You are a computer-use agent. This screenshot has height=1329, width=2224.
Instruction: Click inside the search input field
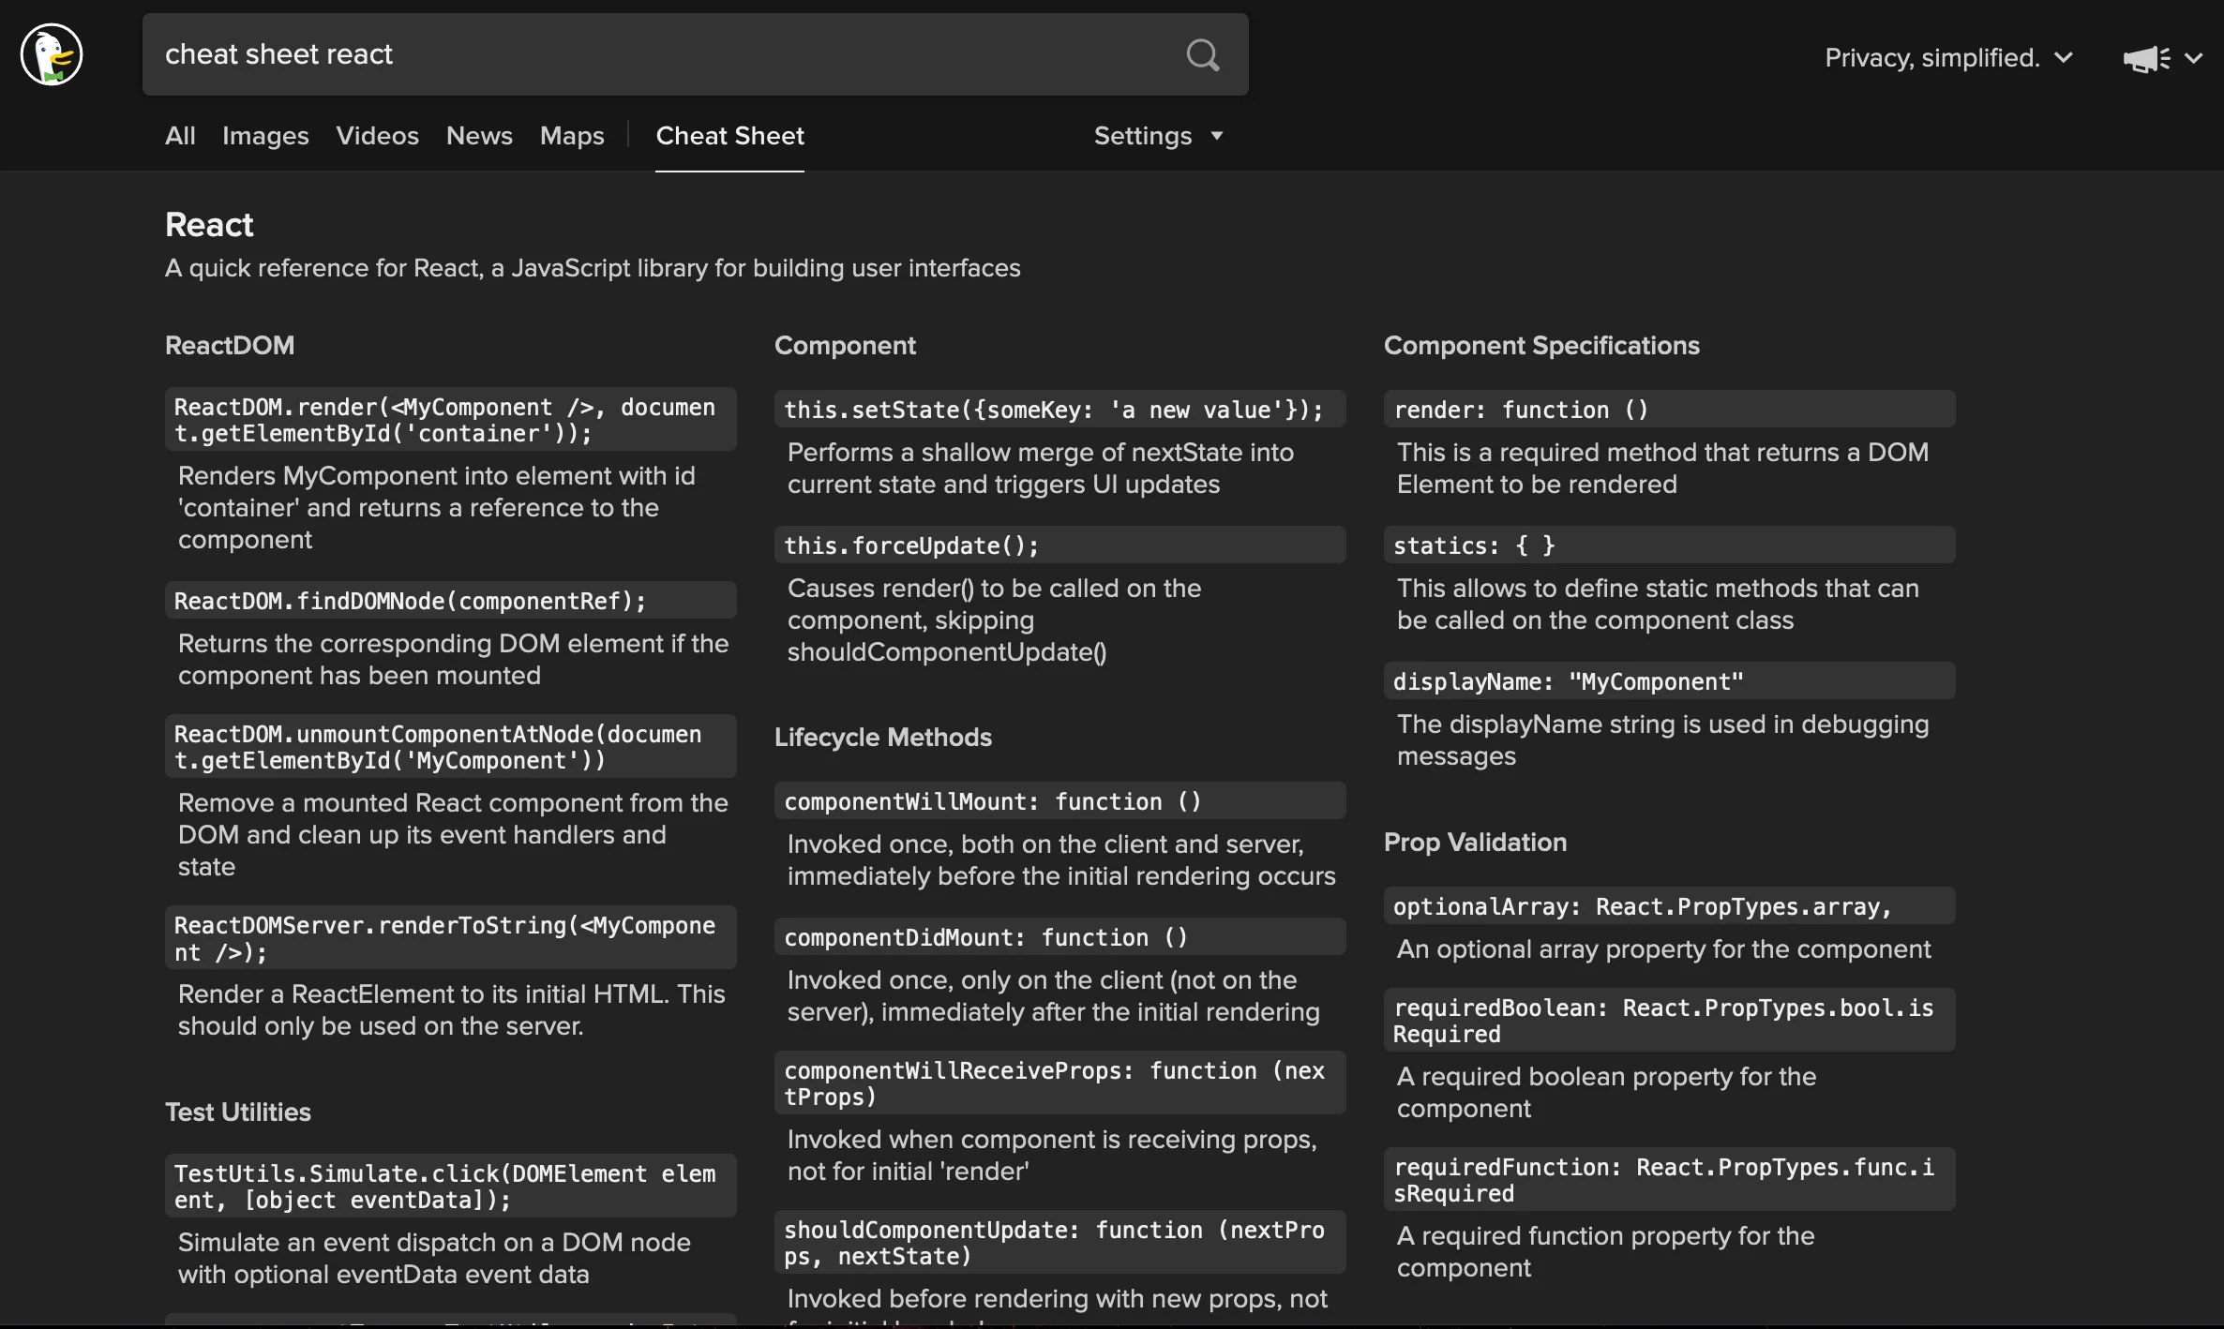point(656,54)
